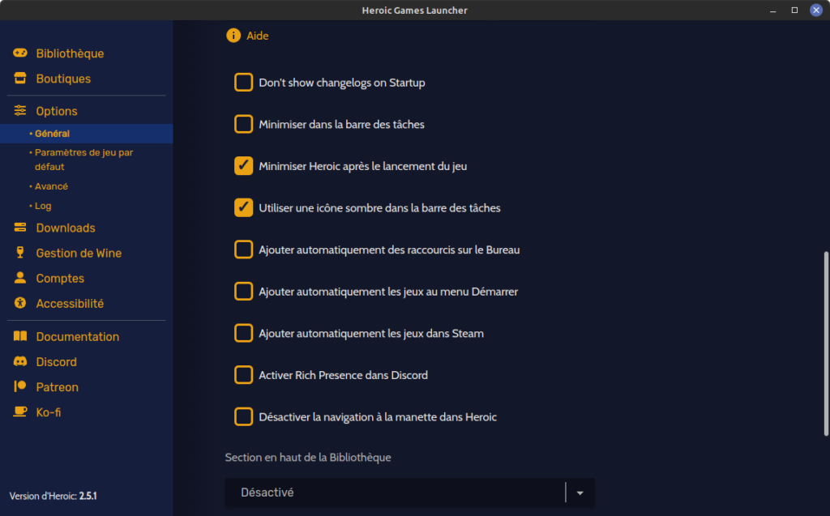Click the Boutiques store icon
Screen dimensions: 830x516
20,79
